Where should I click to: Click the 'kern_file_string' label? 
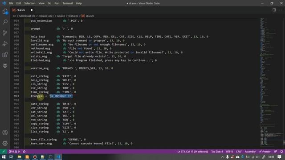point(44,139)
